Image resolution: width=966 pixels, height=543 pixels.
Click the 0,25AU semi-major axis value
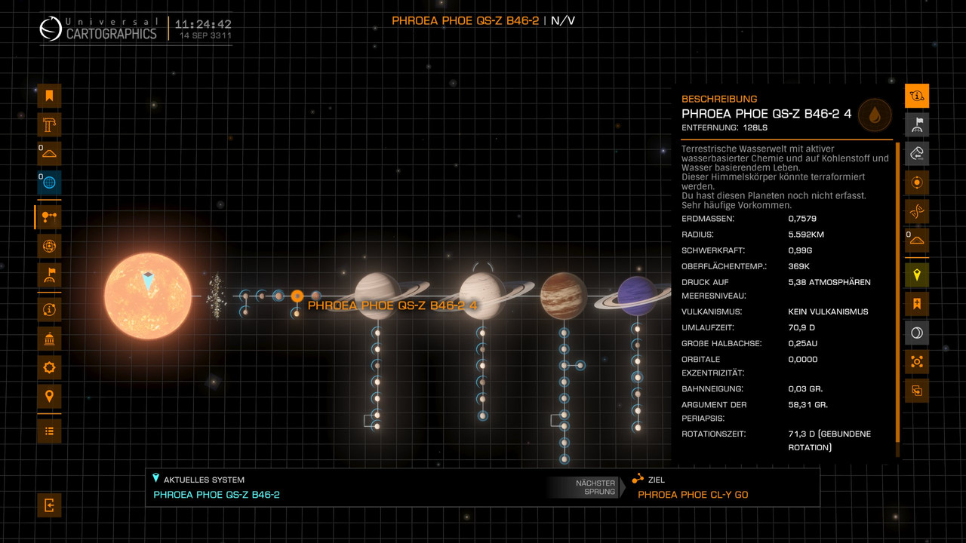click(x=804, y=344)
